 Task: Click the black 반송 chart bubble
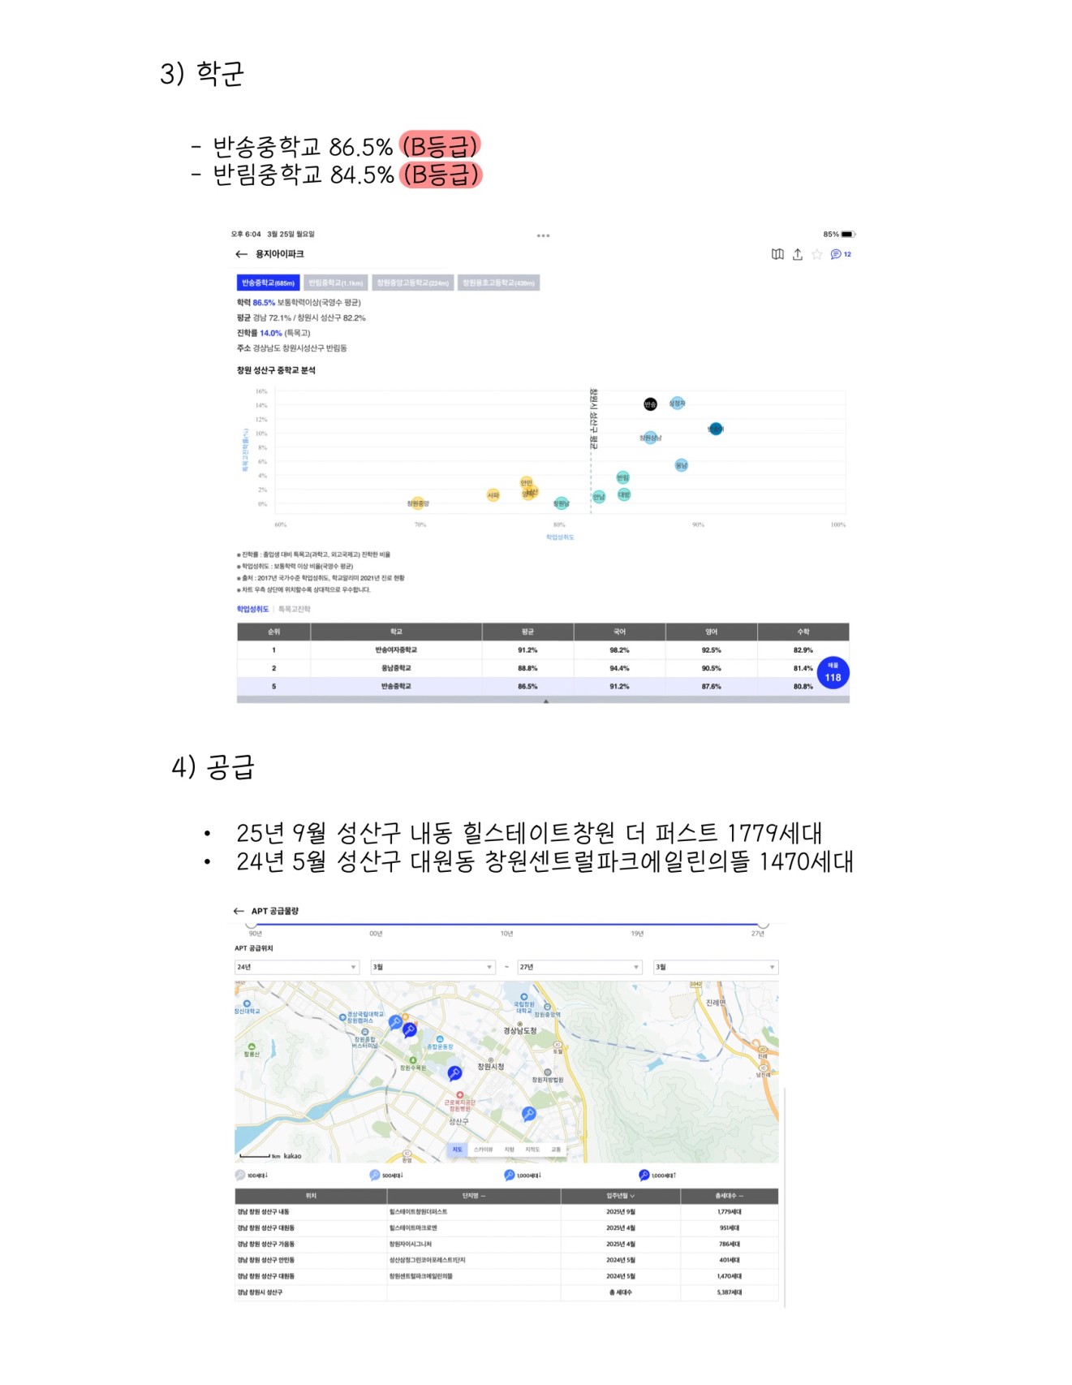click(650, 403)
